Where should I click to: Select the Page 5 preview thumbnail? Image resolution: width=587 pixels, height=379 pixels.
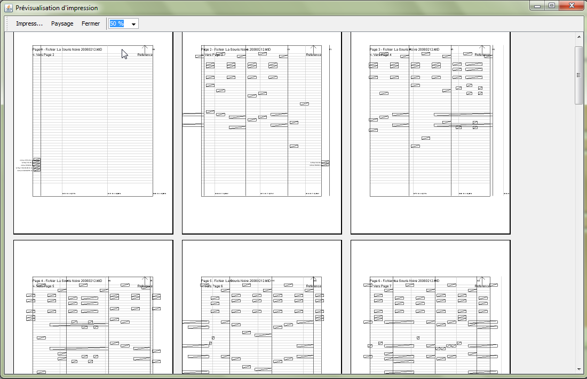point(261,307)
